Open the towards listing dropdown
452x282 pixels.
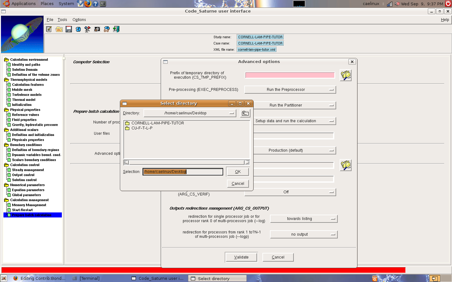(x=304, y=219)
